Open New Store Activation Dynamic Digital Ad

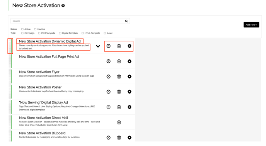click(50, 41)
